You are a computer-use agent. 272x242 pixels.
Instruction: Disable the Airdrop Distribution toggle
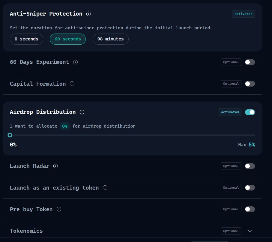[x=250, y=112]
